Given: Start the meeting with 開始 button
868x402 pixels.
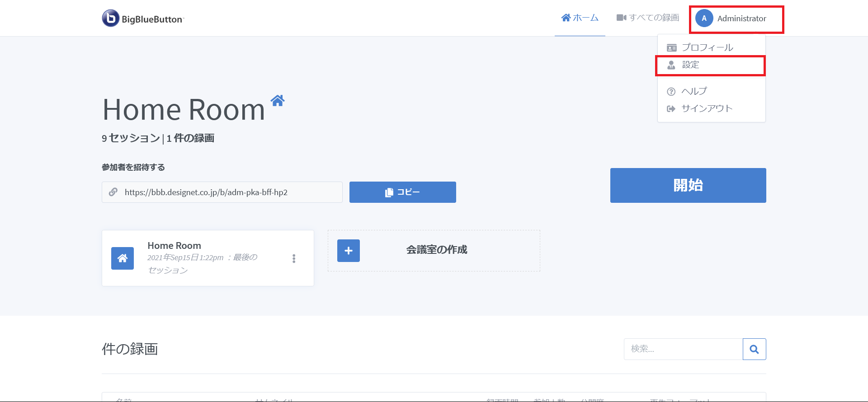Looking at the screenshot, I should (x=688, y=185).
